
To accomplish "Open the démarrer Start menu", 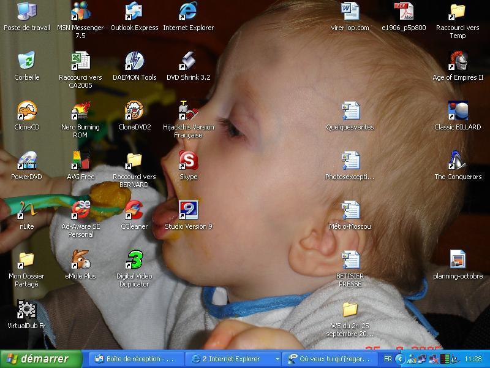I will tap(41, 359).
